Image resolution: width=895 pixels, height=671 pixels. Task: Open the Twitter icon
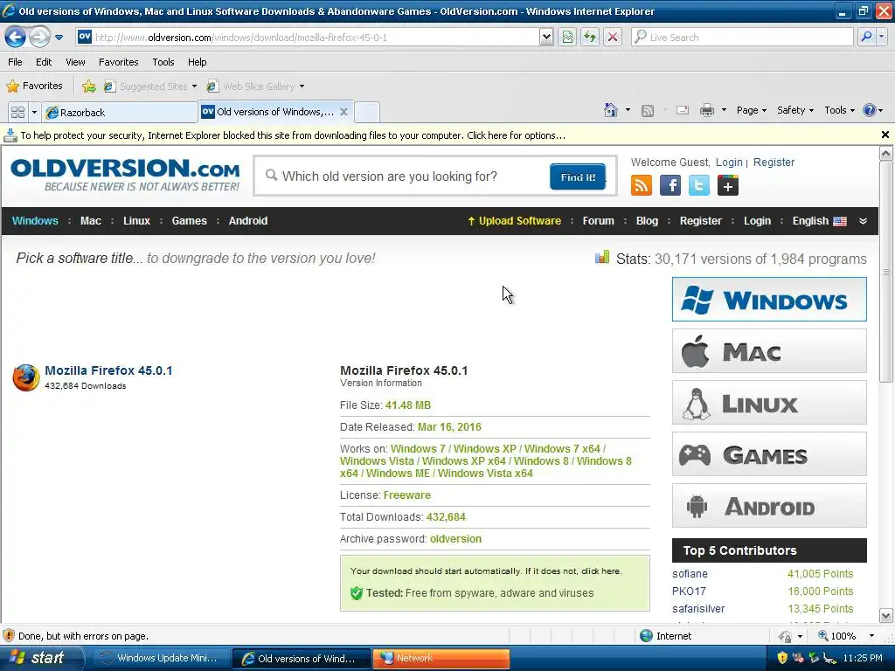click(x=699, y=185)
